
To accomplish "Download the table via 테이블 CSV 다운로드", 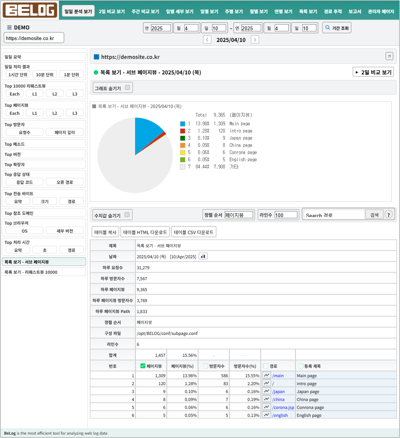I will point(194,232).
